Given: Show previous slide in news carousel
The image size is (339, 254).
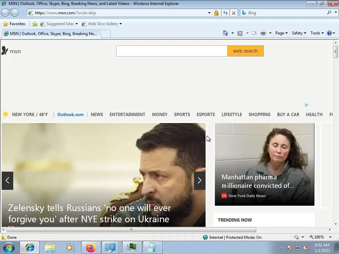Looking at the screenshot, I should (7, 181).
